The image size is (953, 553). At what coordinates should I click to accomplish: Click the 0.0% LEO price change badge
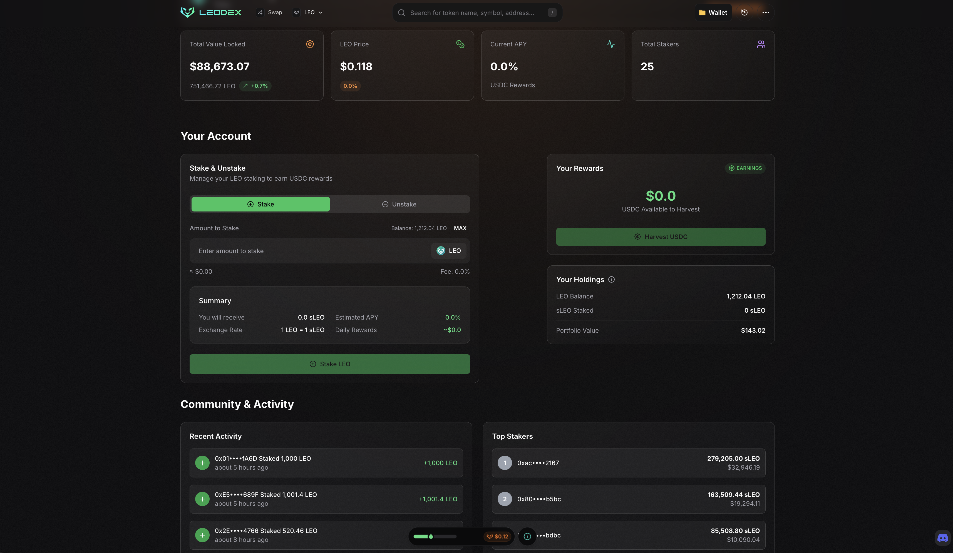(x=350, y=86)
